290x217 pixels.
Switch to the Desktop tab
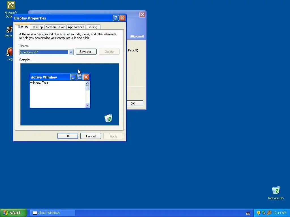[x=37, y=27]
